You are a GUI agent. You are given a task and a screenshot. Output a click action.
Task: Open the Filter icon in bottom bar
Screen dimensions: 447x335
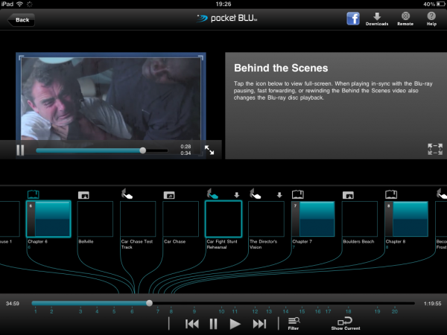(294, 322)
